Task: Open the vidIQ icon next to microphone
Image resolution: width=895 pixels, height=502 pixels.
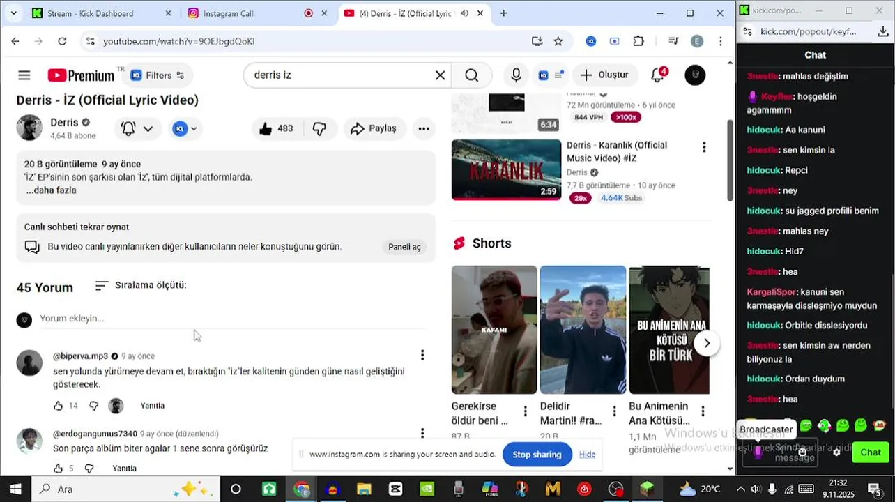Action: tap(550, 75)
